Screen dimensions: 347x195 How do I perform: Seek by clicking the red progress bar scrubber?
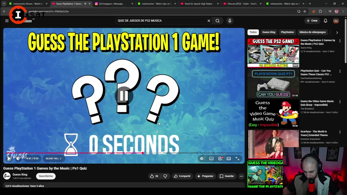[x=143, y=153]
